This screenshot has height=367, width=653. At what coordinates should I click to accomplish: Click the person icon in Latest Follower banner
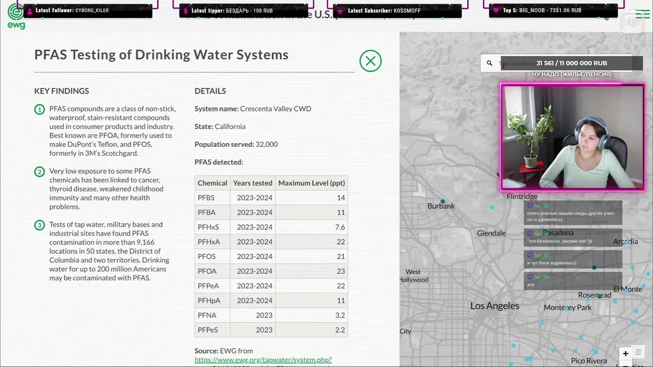(30, 11)
